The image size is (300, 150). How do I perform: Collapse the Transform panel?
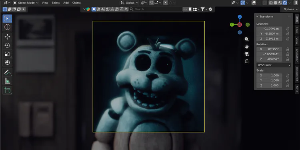(257, 17)
